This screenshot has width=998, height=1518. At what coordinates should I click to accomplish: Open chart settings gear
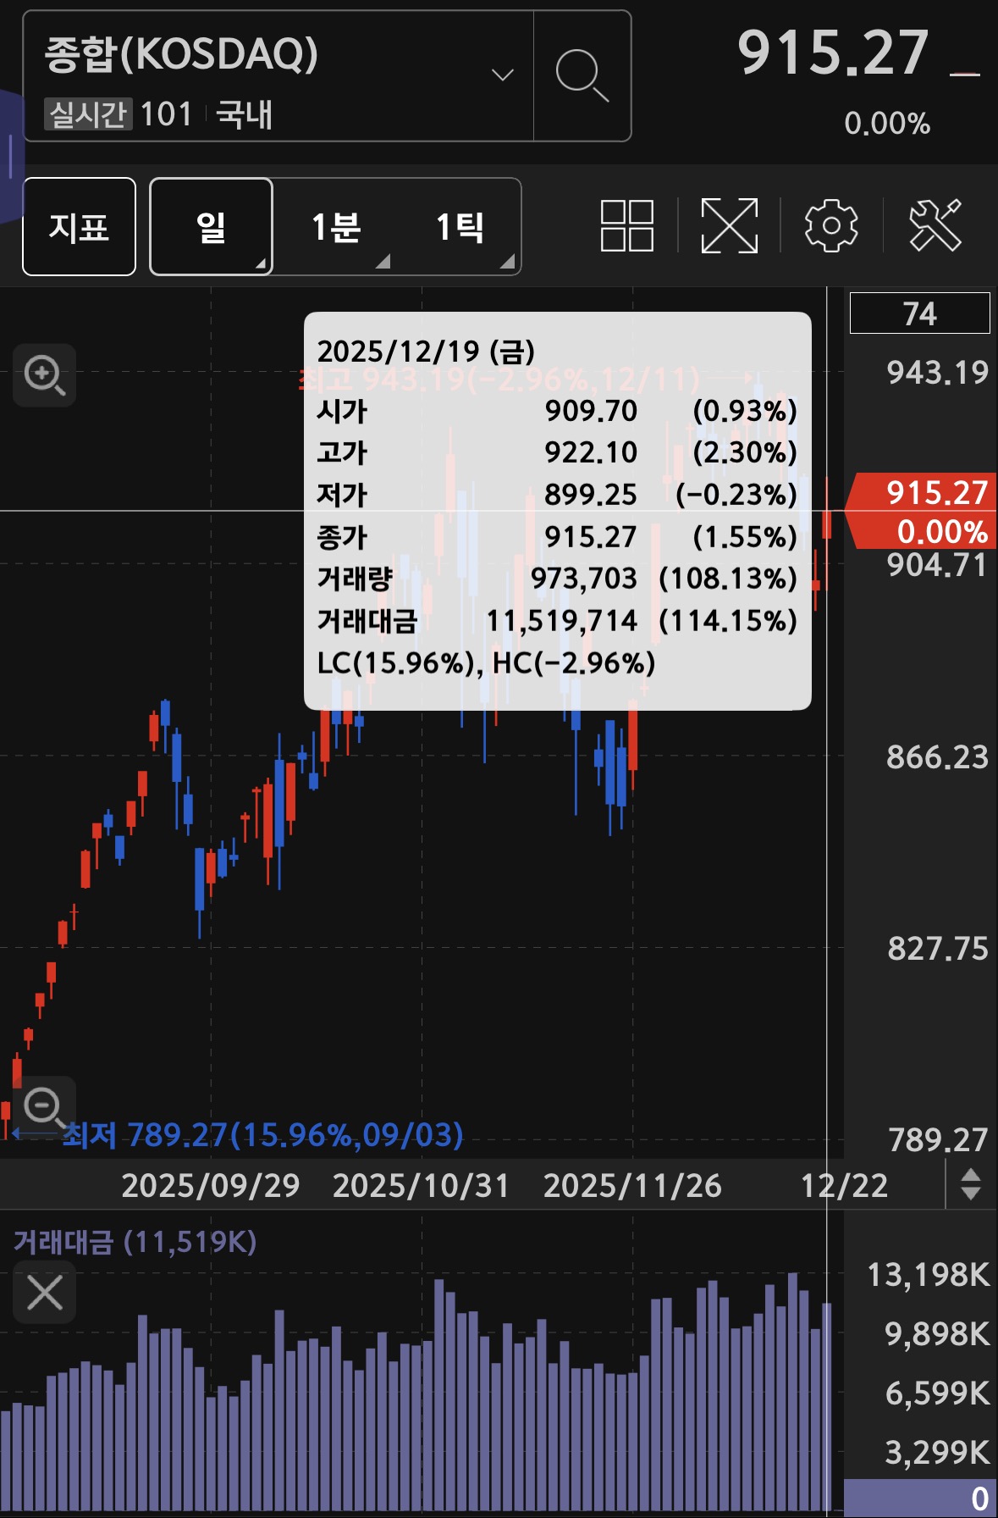click(x=831, y=226)
